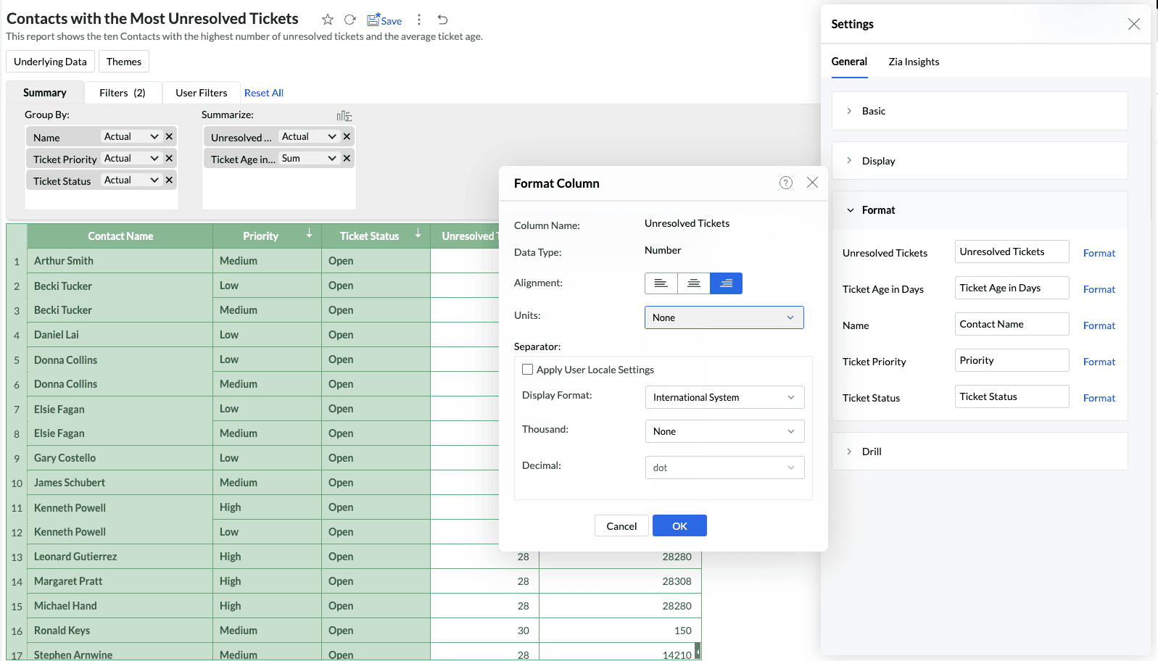Select the General settings tab
The width and height of the screenshot is (1158, 661).
click(849, 62)
